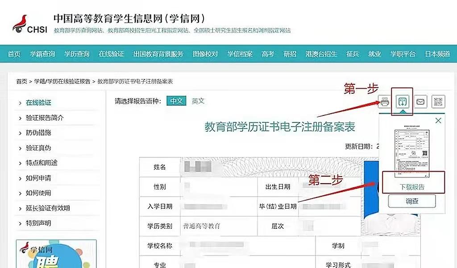Open 出国教育背景服务 menu item

(158, 54)
